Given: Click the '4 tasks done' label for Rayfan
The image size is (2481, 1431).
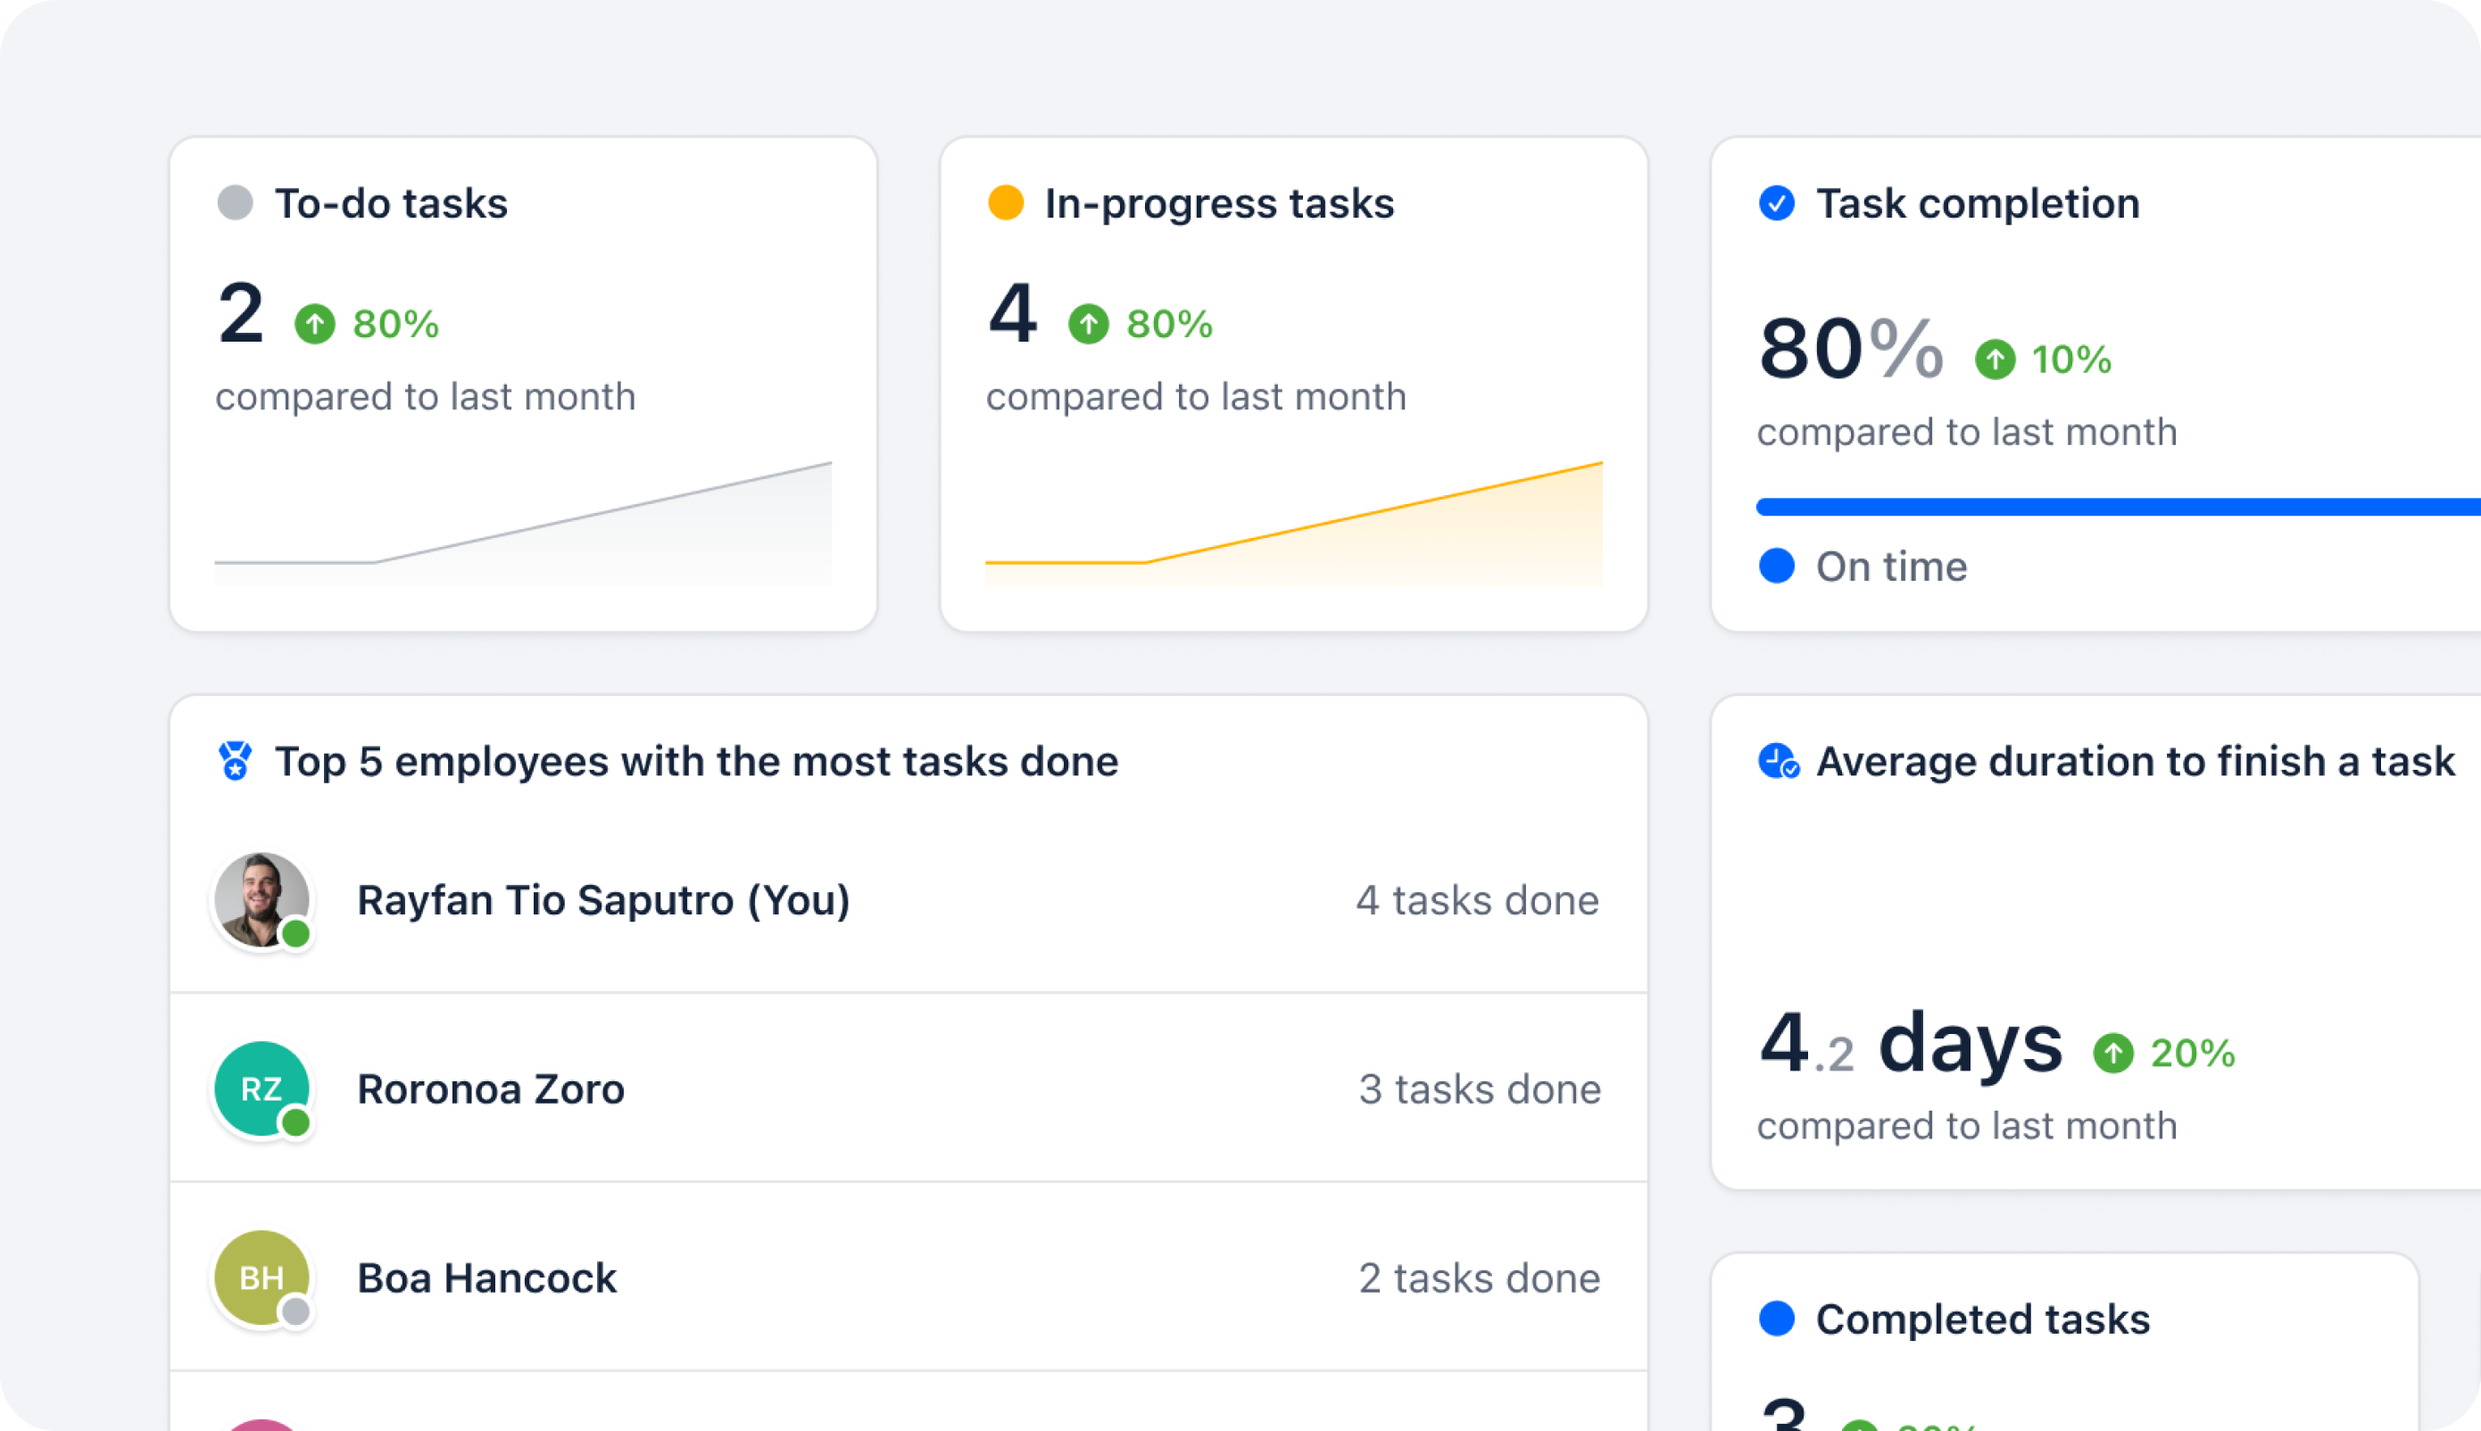Looking at the screenshot, I should pos(1477,900).
